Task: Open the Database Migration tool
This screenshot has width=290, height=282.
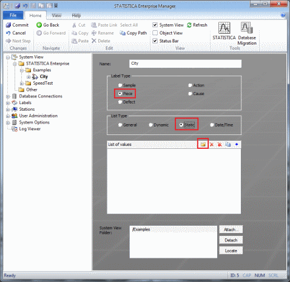Action: 247,34
